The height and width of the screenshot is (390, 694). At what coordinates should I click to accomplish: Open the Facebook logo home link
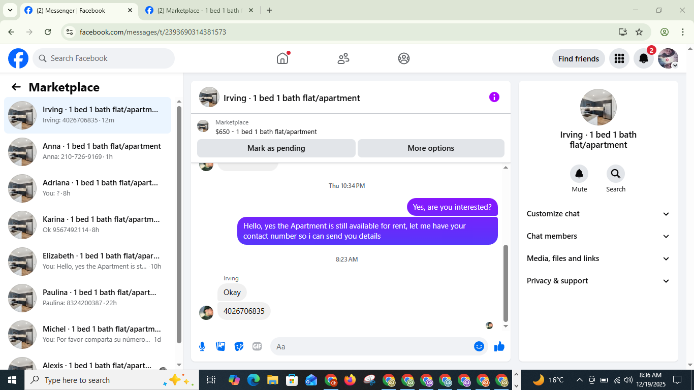click(x=18, y=58)
